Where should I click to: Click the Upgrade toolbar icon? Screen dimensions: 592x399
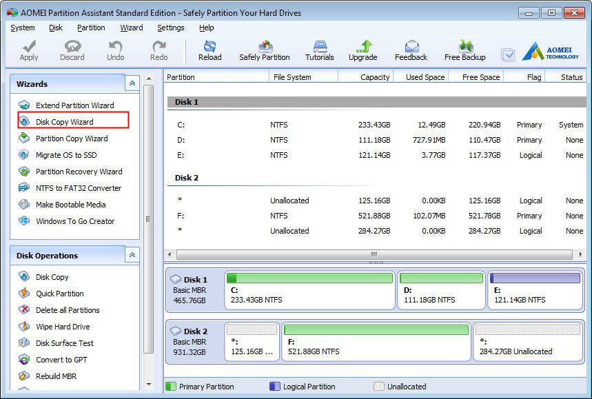(364, 46)
